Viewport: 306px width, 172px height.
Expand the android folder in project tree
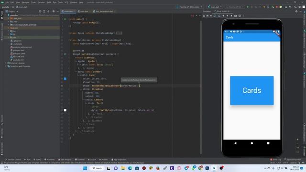coord(8,25)
